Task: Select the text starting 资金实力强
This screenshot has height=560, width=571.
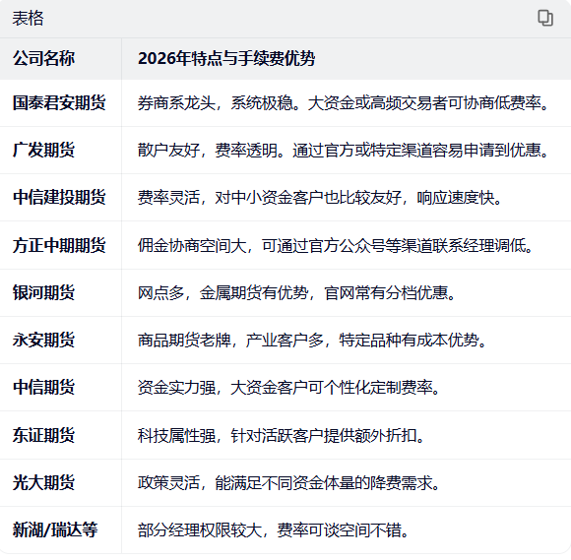Action: (288, 388)
